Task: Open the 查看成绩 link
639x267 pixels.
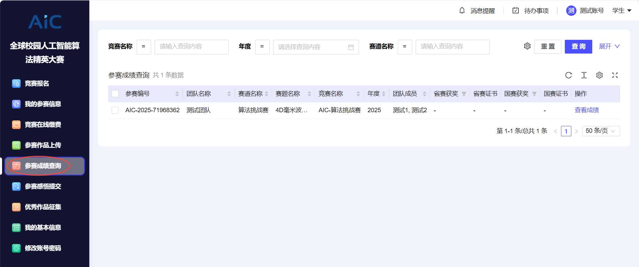Action: click(587, 110)
